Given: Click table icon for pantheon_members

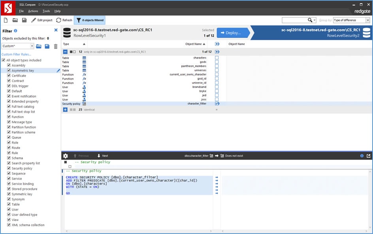Looking at the screenshot, I should coord(84,66).
